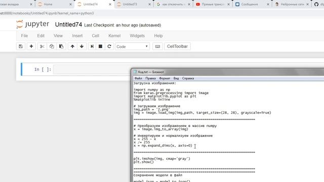Click 'Сохранение модели в файл' text in Notepad
The width and height of the screenshot is (324, 182).
pyautogui.click(x=158, y=175)
